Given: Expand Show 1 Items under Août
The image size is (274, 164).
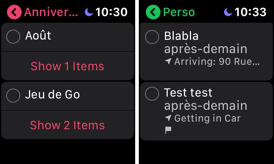Looking at the screenshot, I should (68, 66).
